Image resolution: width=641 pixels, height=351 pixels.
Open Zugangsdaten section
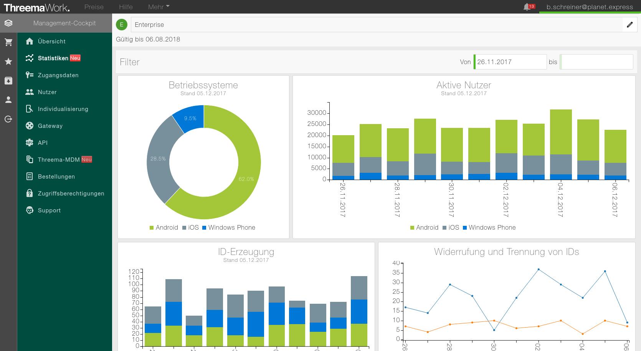[x=58, y=75]
